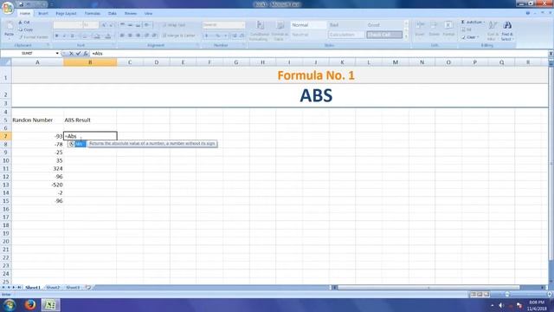Open the Review ribbon tab
This screenshot has height=312, width=554.
131,14
